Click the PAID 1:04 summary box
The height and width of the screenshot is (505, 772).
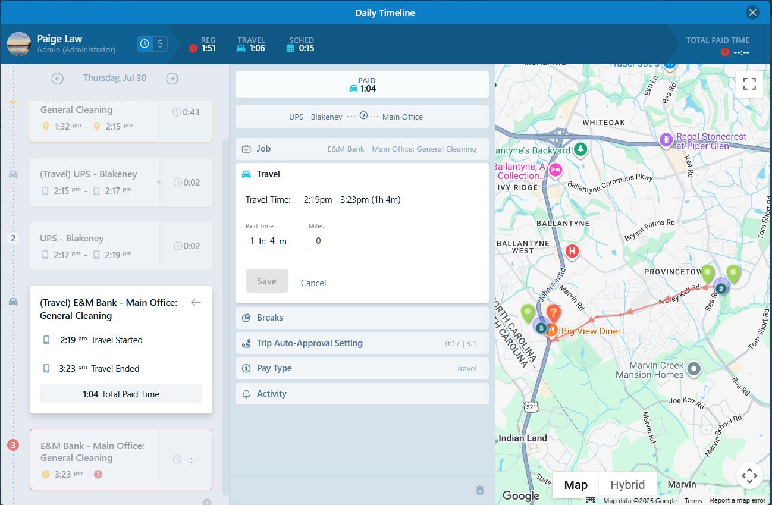coord(362,84)
